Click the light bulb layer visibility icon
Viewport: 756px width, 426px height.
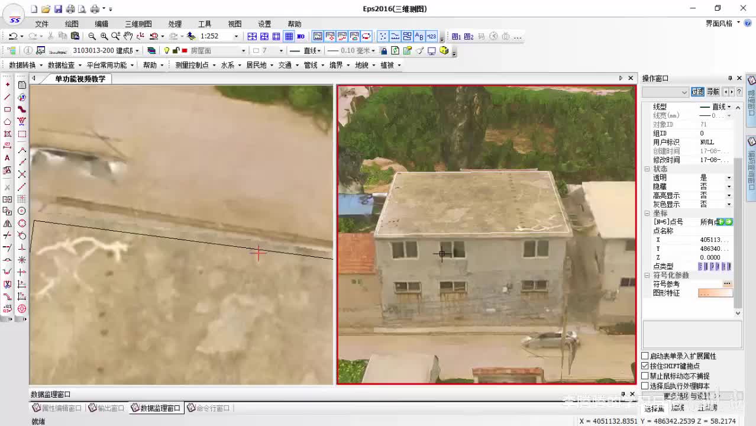click(x=167, y=51)
